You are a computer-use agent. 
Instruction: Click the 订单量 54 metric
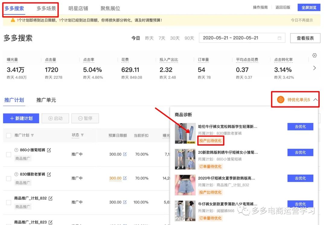tap(204, 69)
